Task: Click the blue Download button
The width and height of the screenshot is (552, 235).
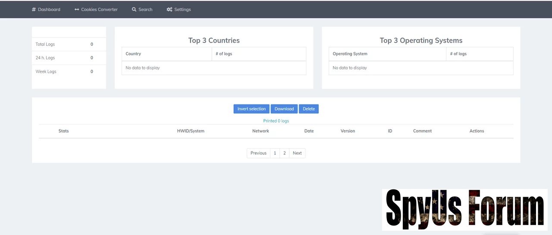Action: (x=284, y=109)
